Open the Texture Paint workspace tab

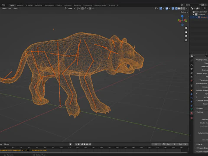click(x=49, y=5)
